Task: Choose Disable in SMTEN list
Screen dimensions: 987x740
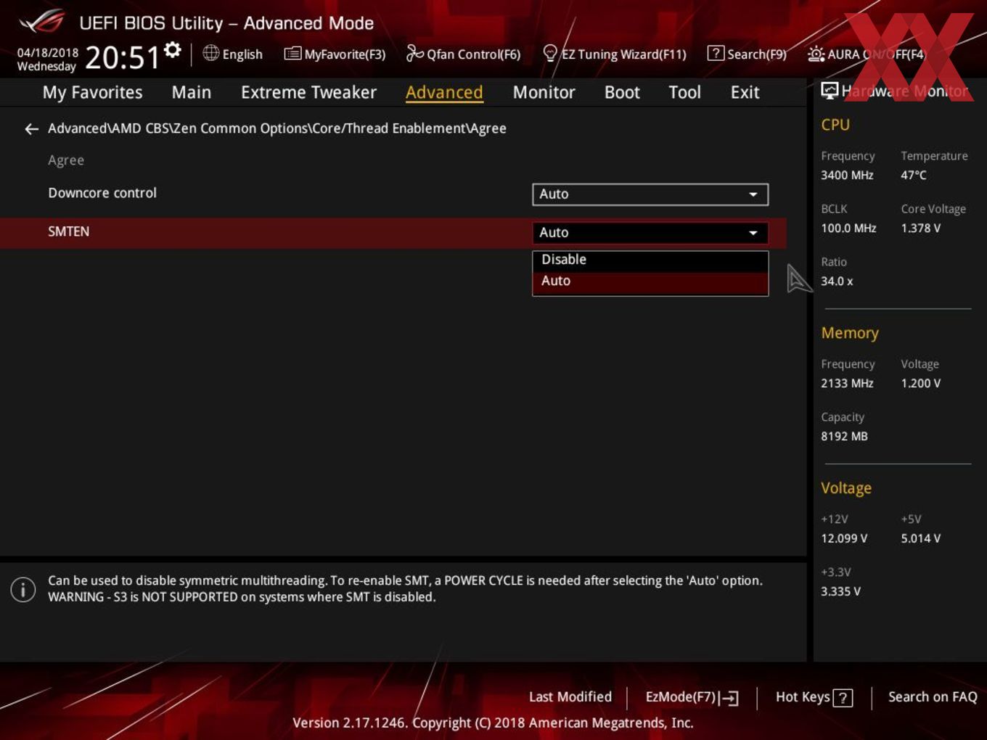Action: point(650,260)
